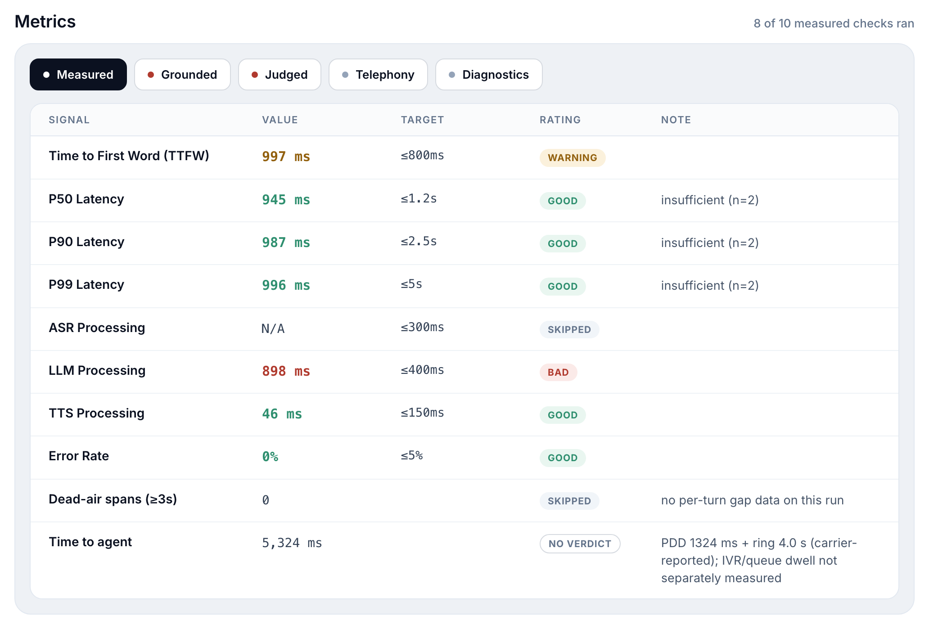Click the 997 ms value
Viewport: 929px width, 629px height.
pos(286,157)
